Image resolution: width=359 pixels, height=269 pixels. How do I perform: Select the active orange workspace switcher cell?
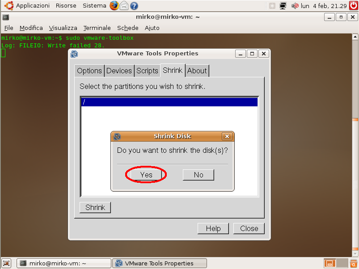point(329,263)
